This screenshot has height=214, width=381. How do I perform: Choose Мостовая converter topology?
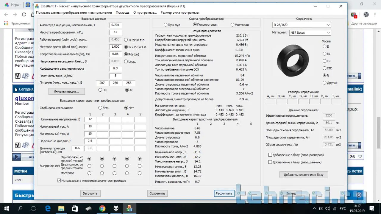[x=232, y=25]
